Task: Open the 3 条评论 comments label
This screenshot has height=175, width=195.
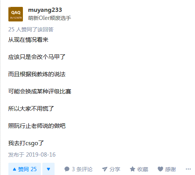Action: point(82,169)
